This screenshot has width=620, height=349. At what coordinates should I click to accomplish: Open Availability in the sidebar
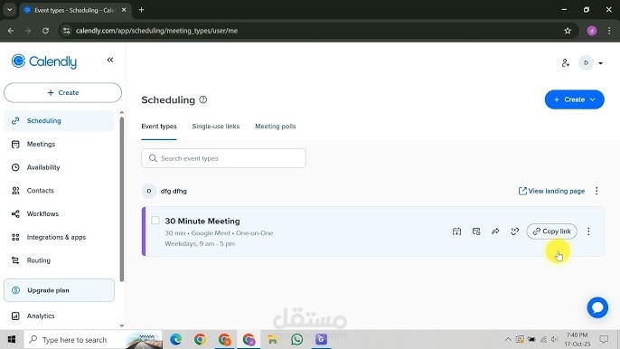(59, 167)
